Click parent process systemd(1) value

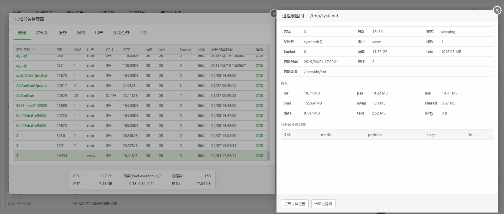pyautogui.click(x=313, y=42)
